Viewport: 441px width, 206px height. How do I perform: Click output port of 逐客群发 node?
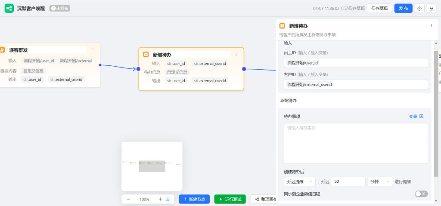pos(100,65)
